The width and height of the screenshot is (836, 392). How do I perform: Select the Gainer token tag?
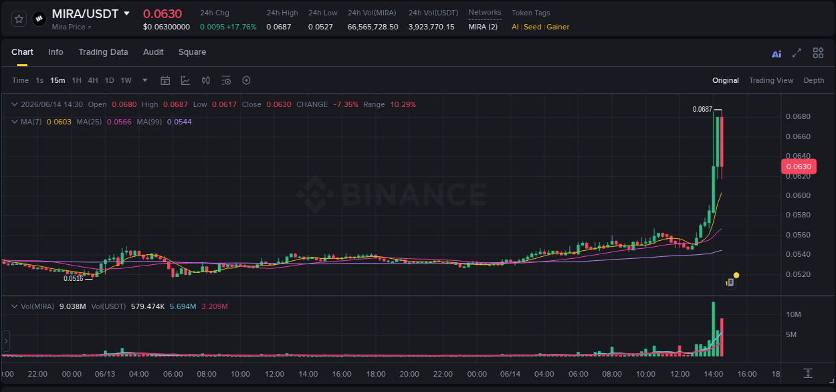pyautogui.click(x=558, y=27)
